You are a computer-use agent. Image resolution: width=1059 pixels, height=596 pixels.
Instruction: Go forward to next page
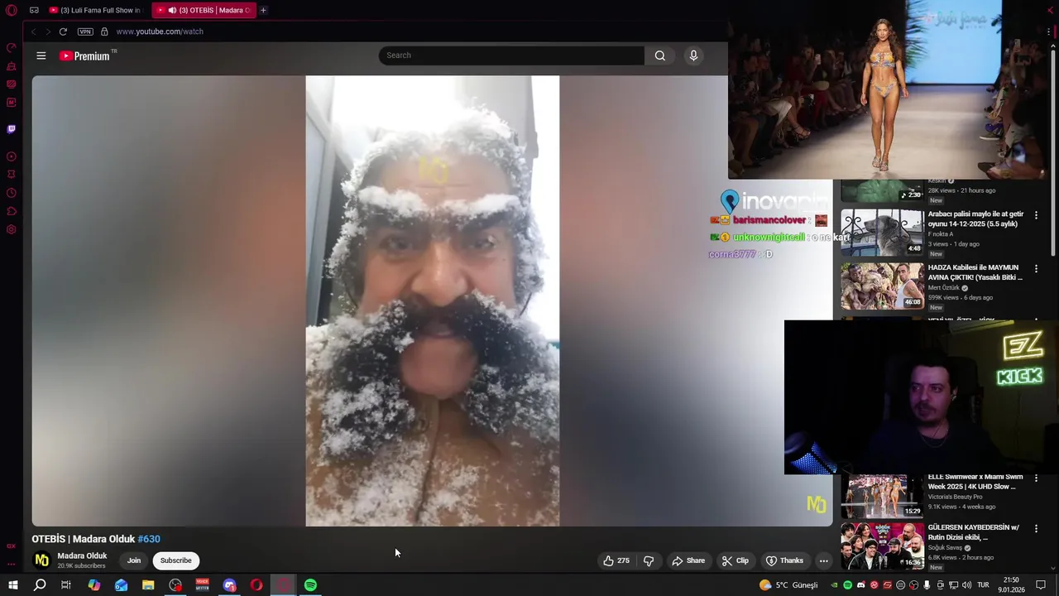click(x=48, y=31)
